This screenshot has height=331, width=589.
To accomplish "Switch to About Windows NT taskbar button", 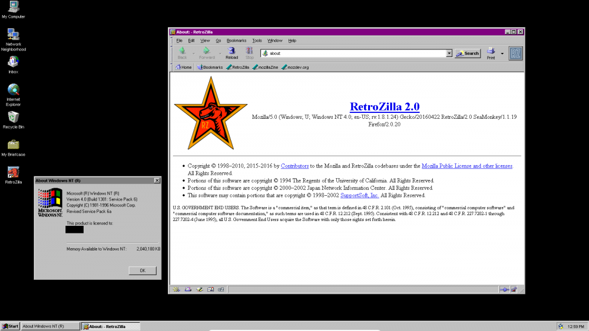I will 50,326.
